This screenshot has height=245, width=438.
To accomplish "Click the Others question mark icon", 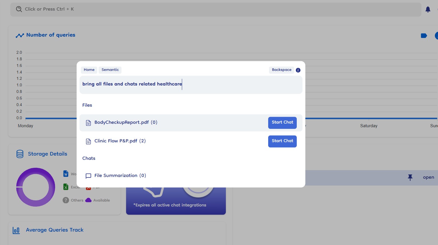I will click(x=66, y=200).
